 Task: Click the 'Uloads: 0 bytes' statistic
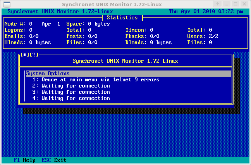[x=28, y=42]
